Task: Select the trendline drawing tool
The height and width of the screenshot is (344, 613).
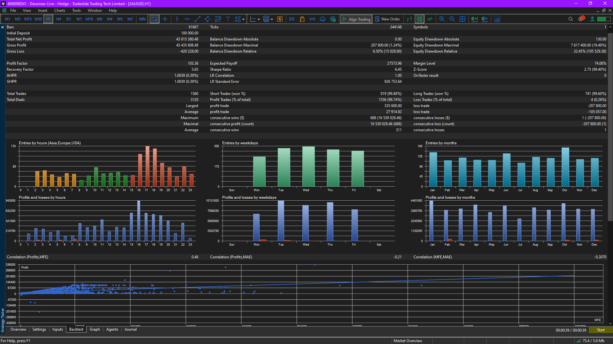Action: [197, 19]
